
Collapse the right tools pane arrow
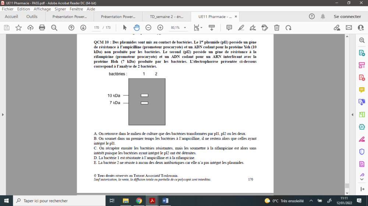coord(352,115)
